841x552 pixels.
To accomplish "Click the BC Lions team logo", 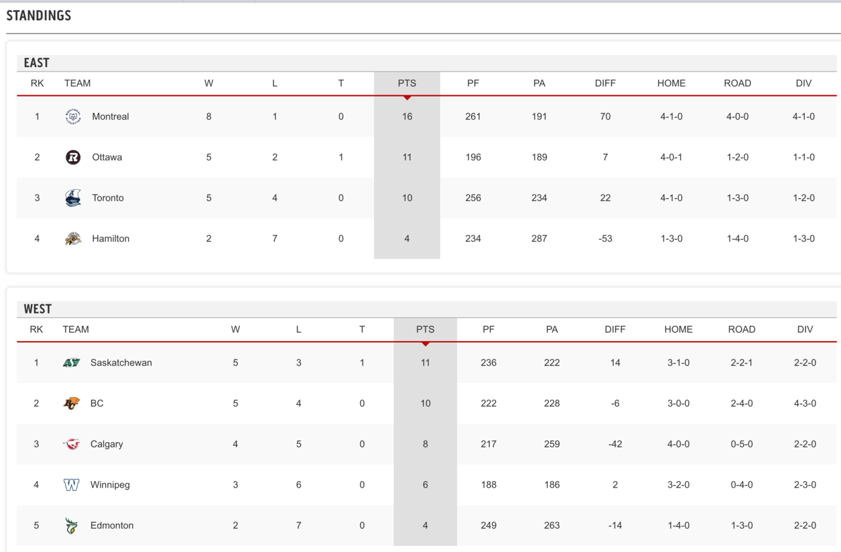I will tap(71, 403).
